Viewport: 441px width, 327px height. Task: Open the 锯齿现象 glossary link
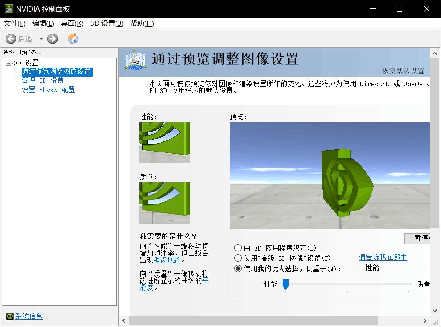167,260
